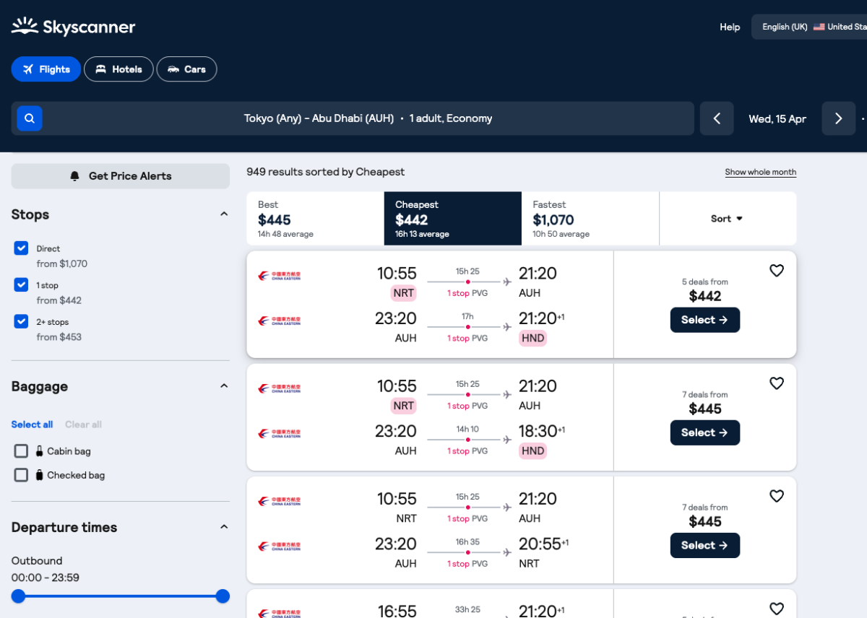Click the Tokyo to Abu Dhabi search field
867x618 pixels.
point(368,118)
